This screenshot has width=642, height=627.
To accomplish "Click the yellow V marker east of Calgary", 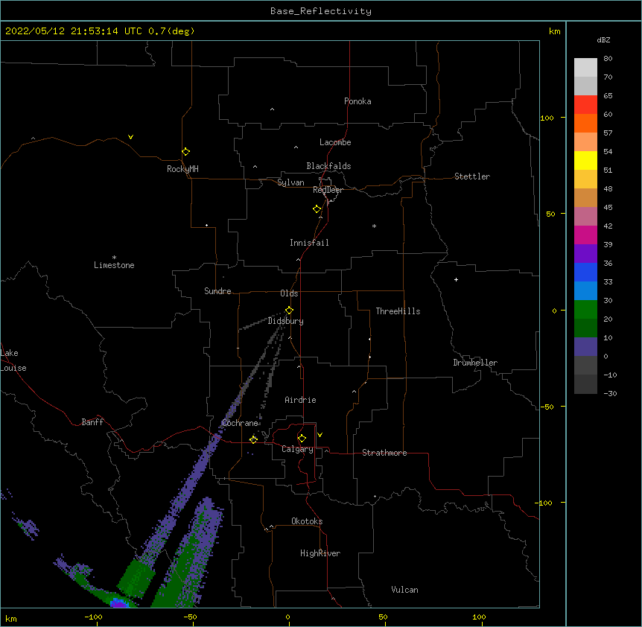I will tap(320, 435).
